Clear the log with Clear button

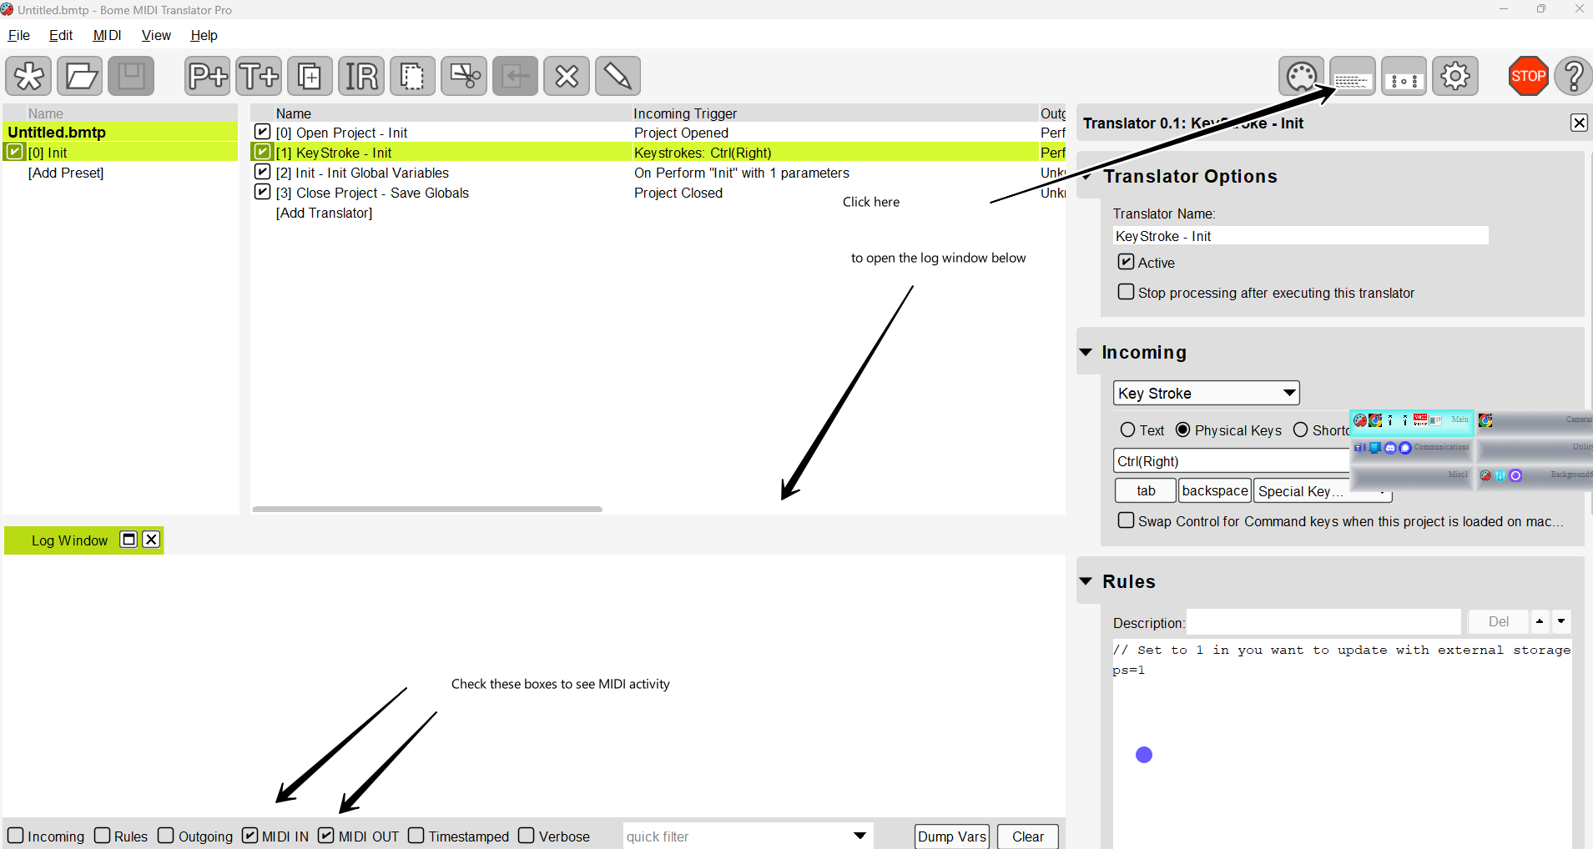click(1028, 836)
